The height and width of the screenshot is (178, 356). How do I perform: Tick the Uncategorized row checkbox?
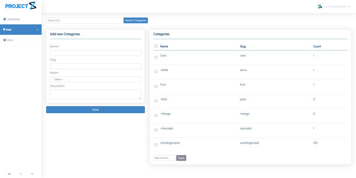156,145
